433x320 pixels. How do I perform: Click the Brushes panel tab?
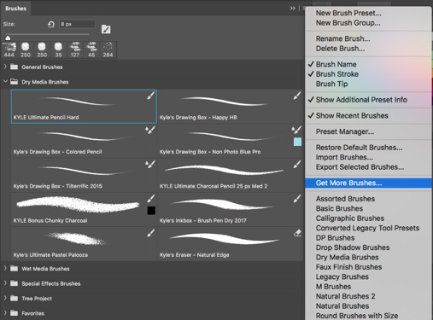tap(15, 9)
